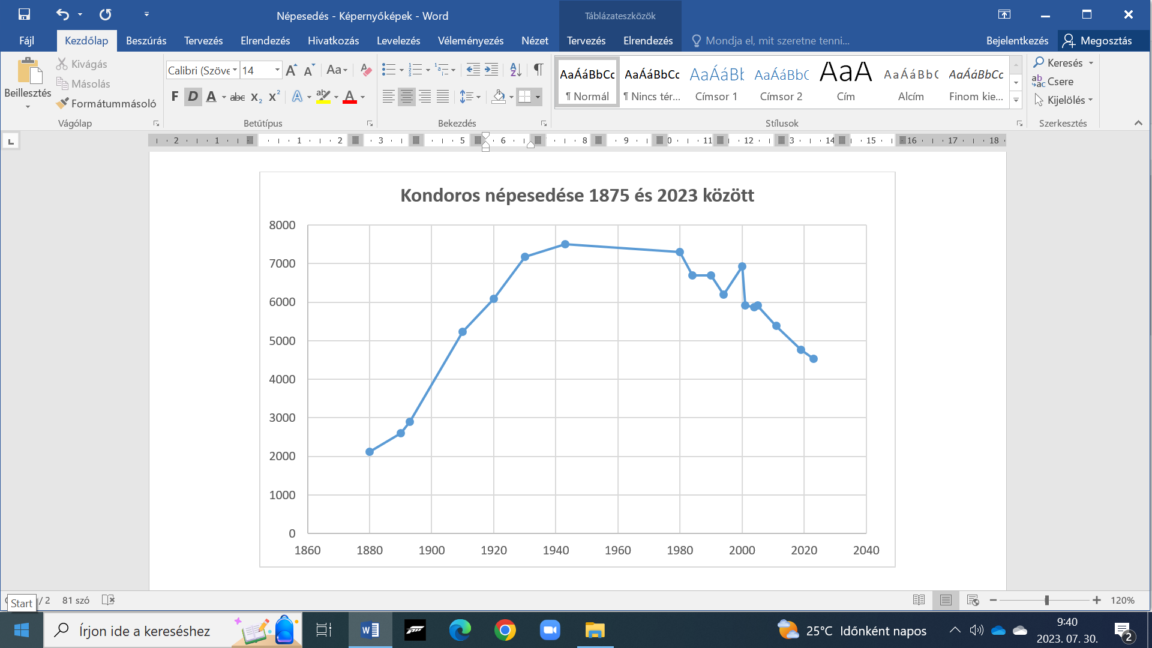Viewport: 1152px width, 648px height.
Task: Undo the last action
Action: tap(62, 14)
